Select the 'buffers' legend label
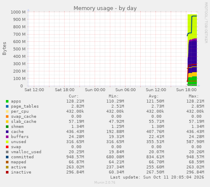Viewport: 210px width, 187px height. tap(20, 137)
